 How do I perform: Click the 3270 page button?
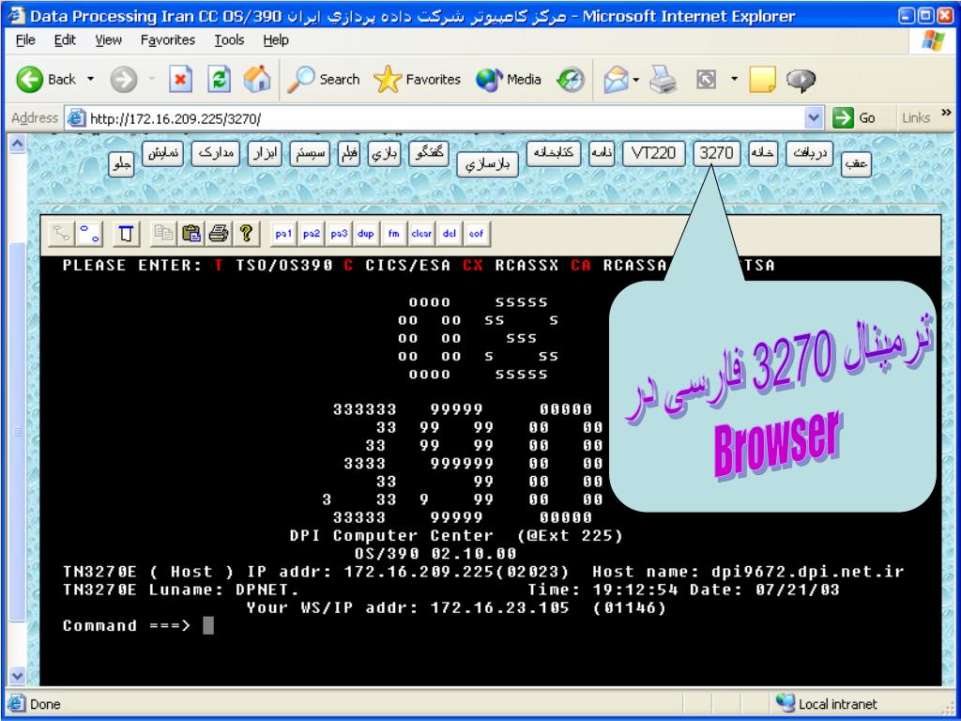point(716,153)
